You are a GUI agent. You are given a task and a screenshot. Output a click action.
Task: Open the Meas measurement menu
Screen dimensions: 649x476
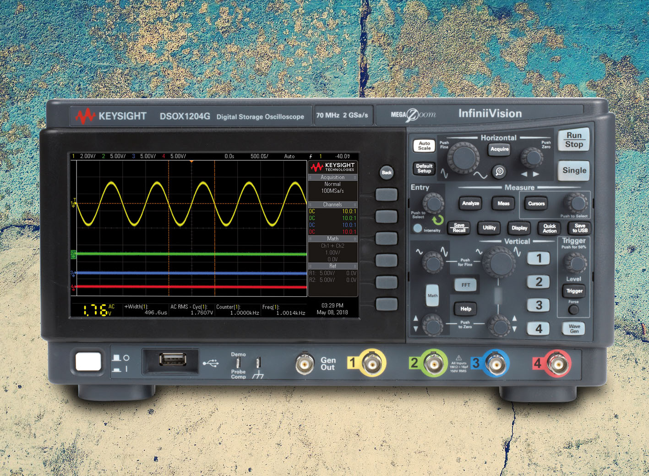point(503,203)
